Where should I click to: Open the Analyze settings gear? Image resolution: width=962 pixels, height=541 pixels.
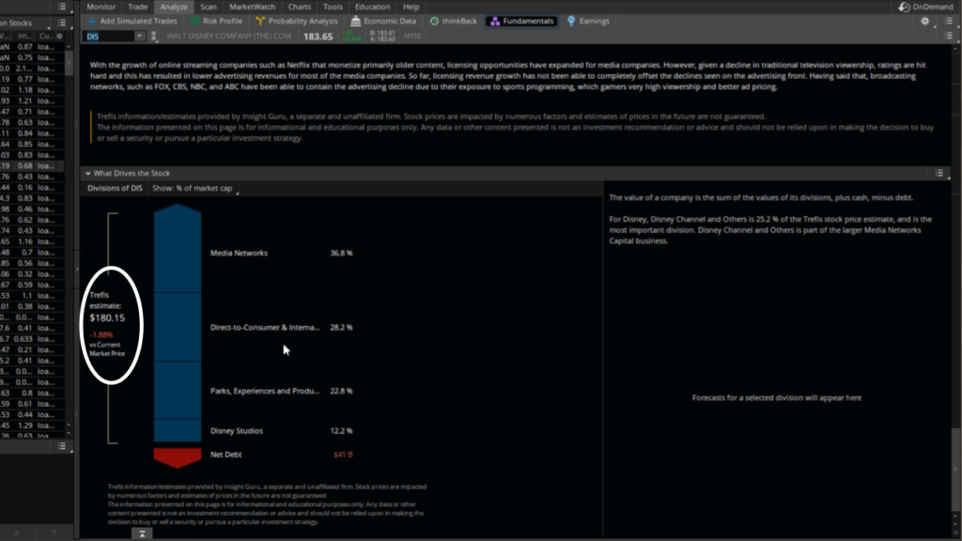tap(924, 21)
